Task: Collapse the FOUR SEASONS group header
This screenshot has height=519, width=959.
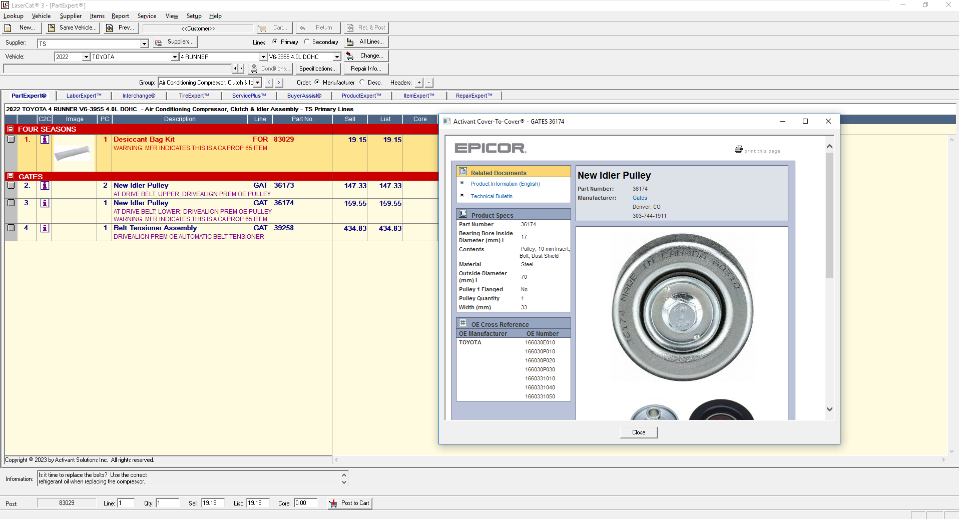Action: 11,129
